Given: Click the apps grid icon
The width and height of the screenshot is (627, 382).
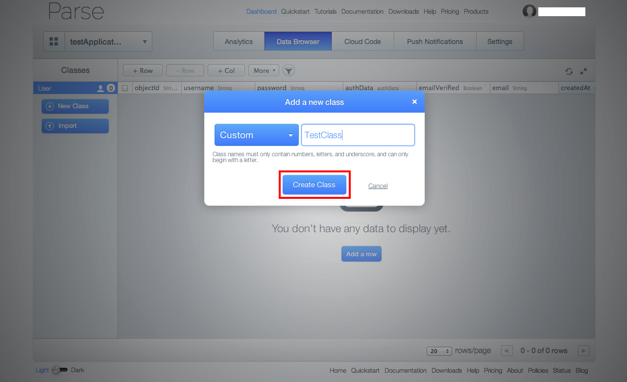Looking at the screenshot, I should (x=54, y=42).
